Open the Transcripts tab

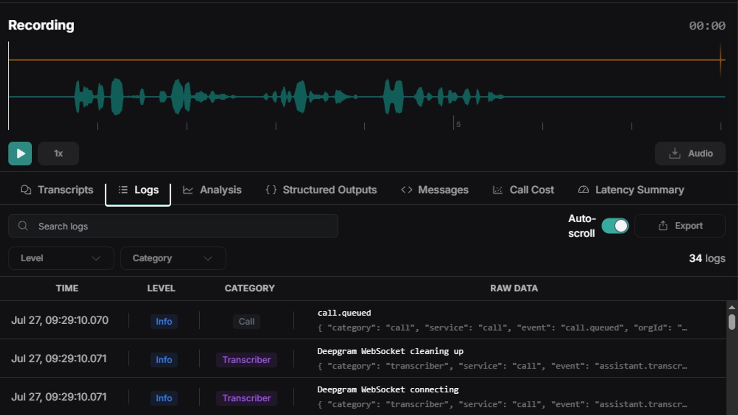click(x=57, y=190)
